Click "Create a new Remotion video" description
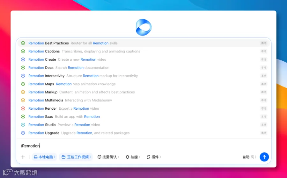 coord(82,59)
